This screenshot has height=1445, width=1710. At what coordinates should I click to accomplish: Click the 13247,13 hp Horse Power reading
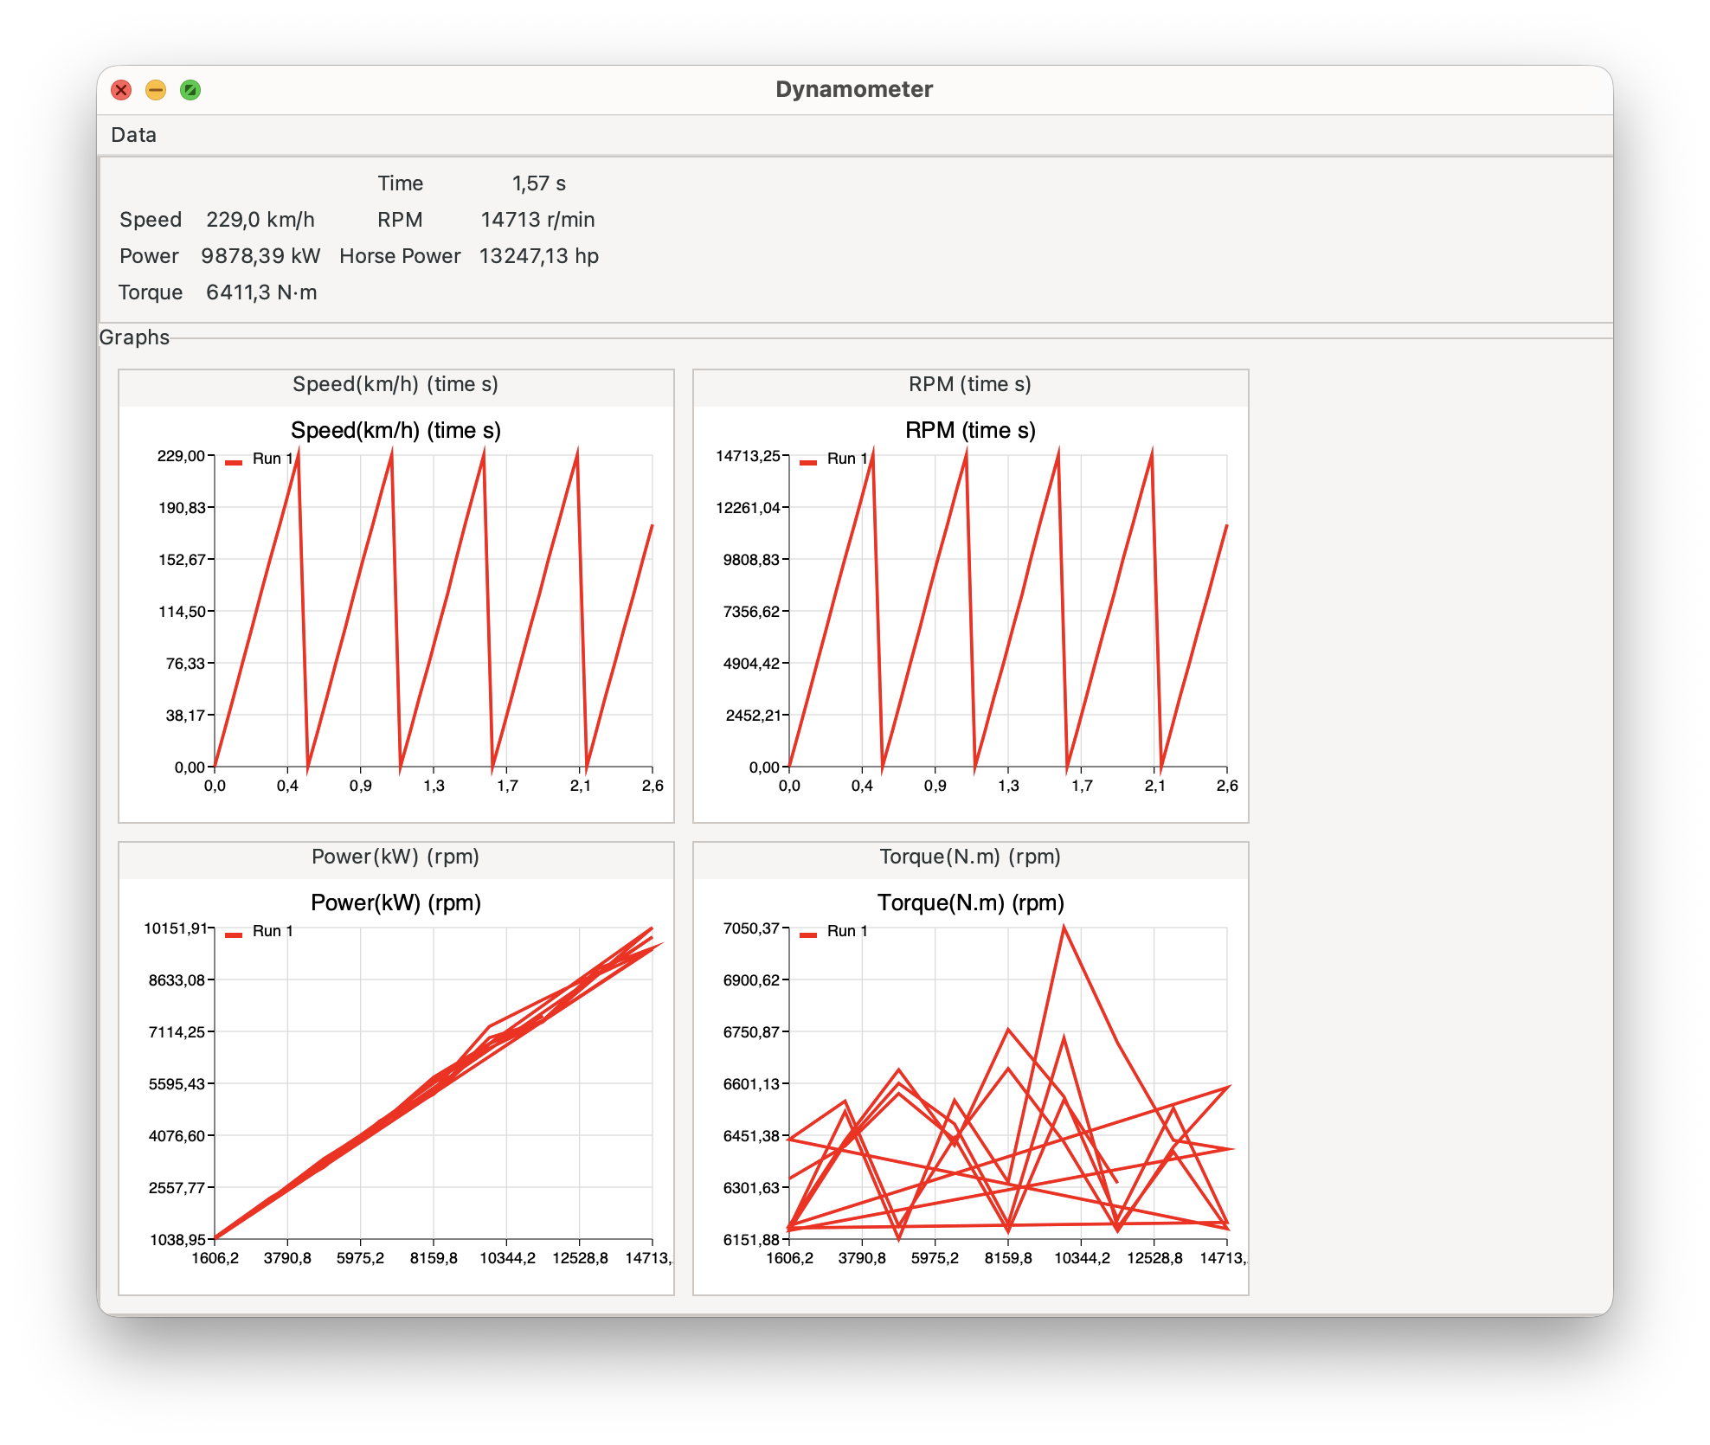tap(538, 256)
